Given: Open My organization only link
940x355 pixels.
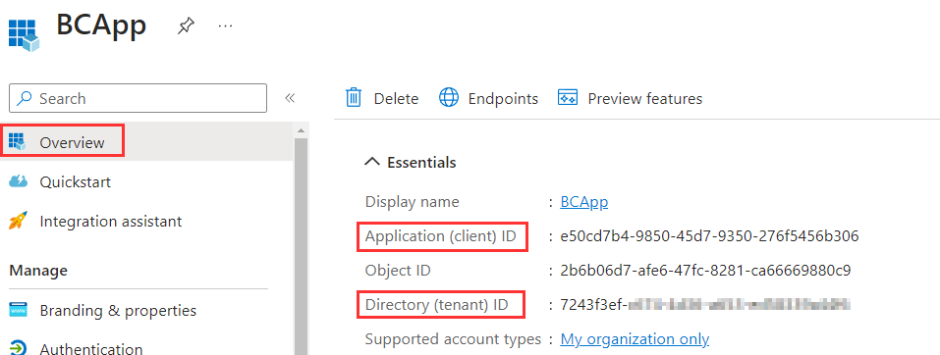Looking at the screenshot, I should click(635, 339).
